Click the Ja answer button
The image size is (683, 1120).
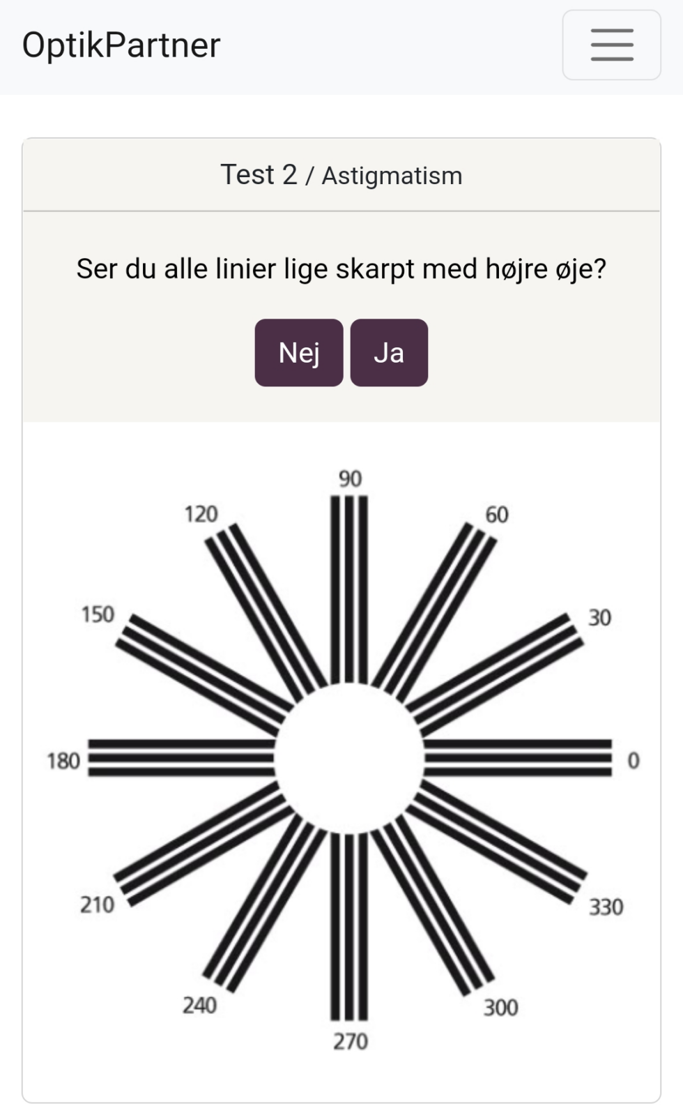(389, 353)
